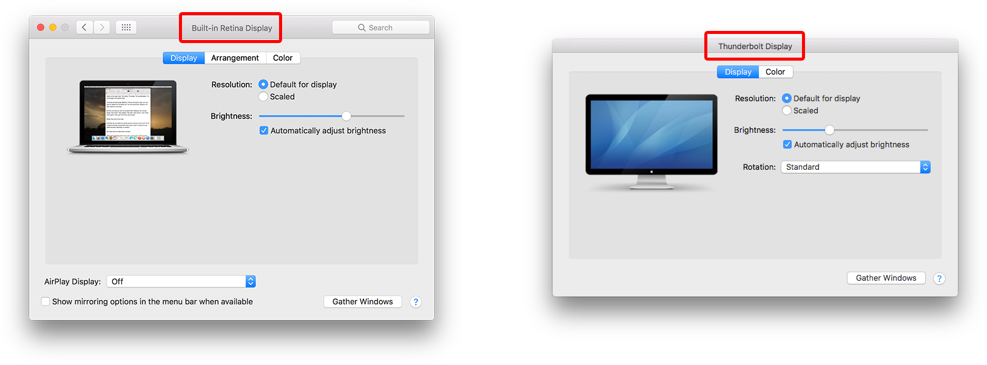The image size is (987, 365).
Task: Open help in Built-in Retina Display window
Action: pyautogui.click(x=416, y=302)
